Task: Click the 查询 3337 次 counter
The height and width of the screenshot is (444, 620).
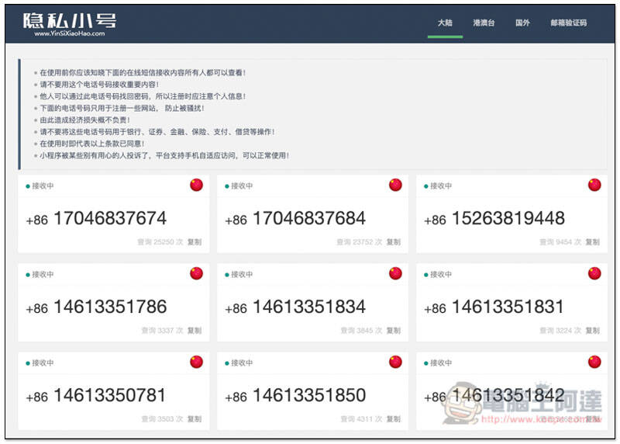Action: pyautogui.click(x=162, y=331)
